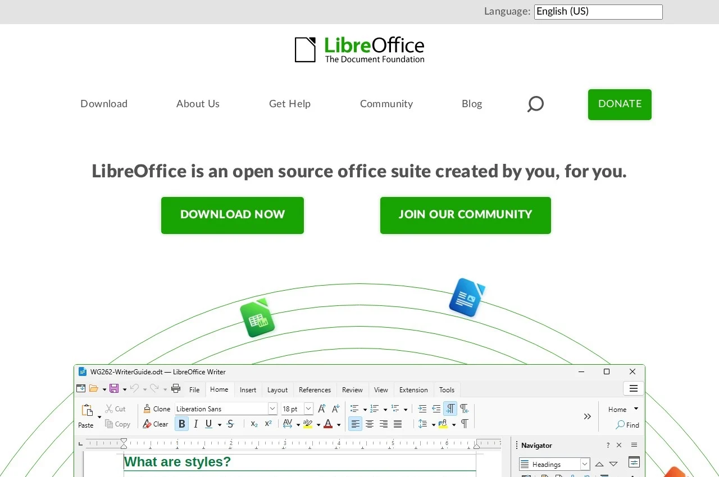Viewport: 719px width, 477px height.
Task: Click the JOIN OUR COMMUNITY button
Action: (x=466, y=215)
